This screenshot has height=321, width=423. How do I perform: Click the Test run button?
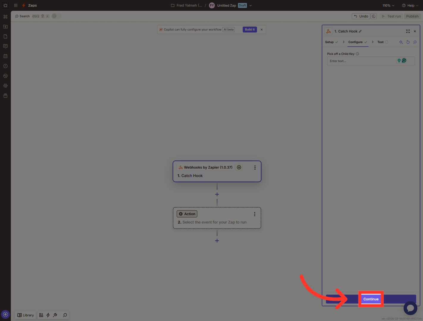tap(391, 16)
